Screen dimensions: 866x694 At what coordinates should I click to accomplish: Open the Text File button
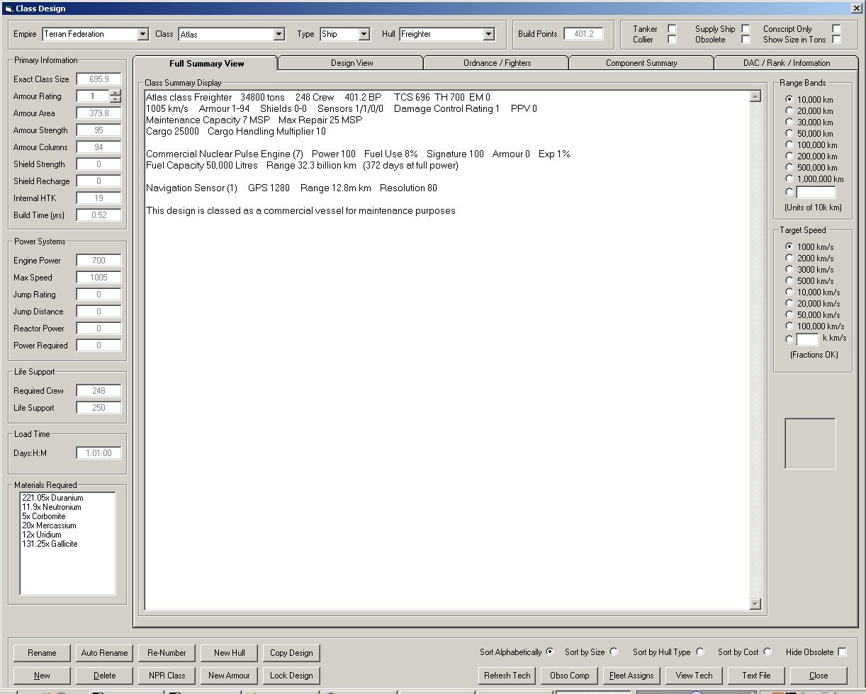756,676
